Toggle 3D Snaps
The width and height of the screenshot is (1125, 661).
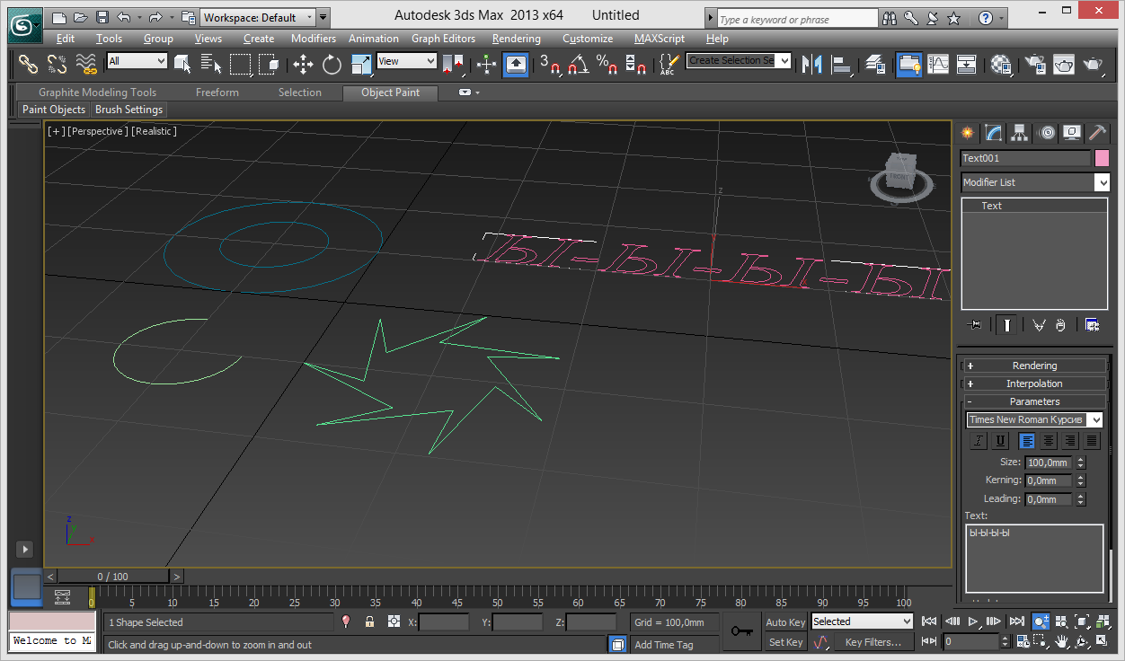point(549,64)
